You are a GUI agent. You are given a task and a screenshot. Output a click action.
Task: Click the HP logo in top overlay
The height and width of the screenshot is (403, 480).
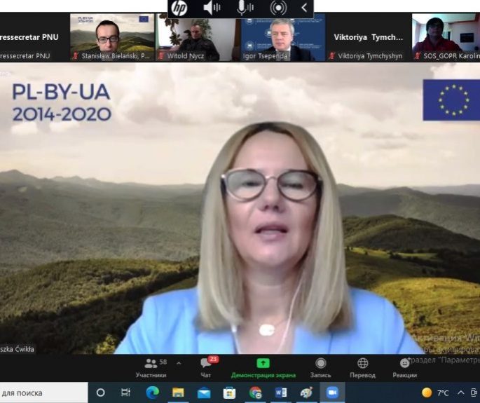pyautogui.click(x=179, y=8)
